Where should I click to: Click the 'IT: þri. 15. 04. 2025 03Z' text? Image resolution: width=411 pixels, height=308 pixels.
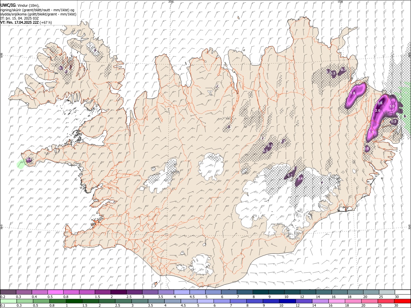19,18
